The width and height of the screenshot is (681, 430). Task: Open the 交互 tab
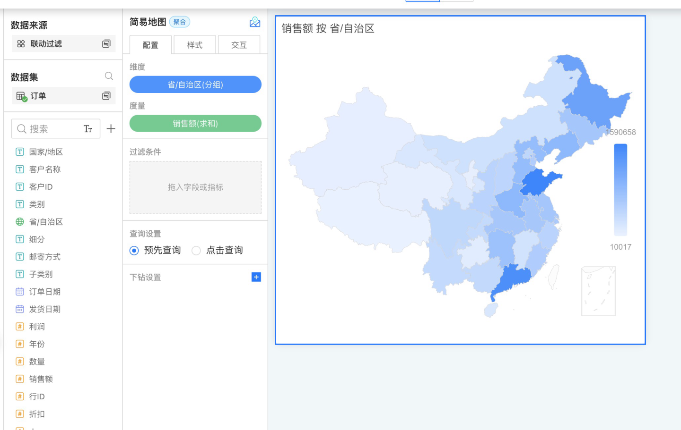(x=239, y=45)
